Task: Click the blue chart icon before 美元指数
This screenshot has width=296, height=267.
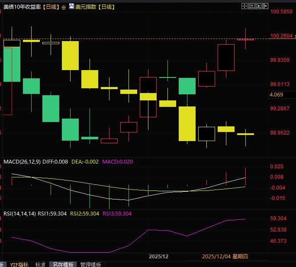Action: click(71, 6)
